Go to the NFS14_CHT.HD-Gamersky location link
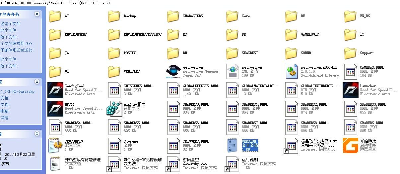400x174 pixels. click(17, 91)
